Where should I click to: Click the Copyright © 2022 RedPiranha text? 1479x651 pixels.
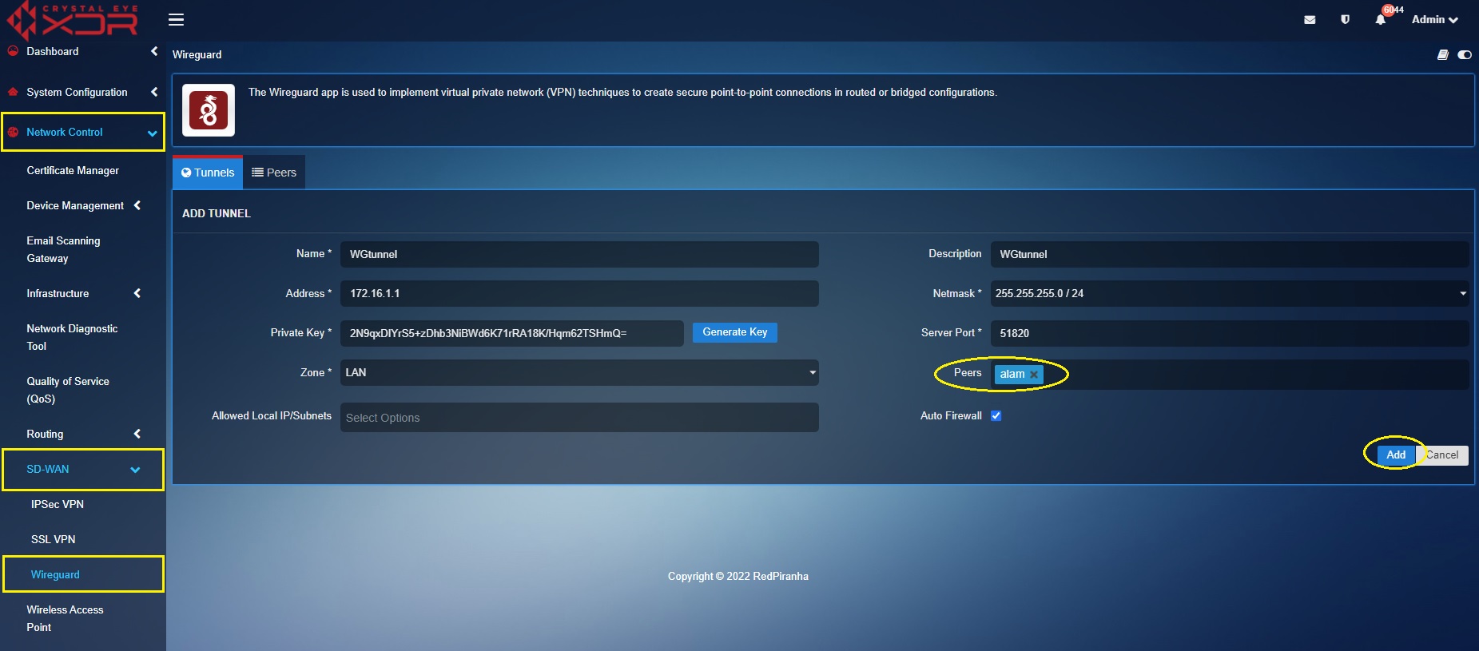pos(738,576)
